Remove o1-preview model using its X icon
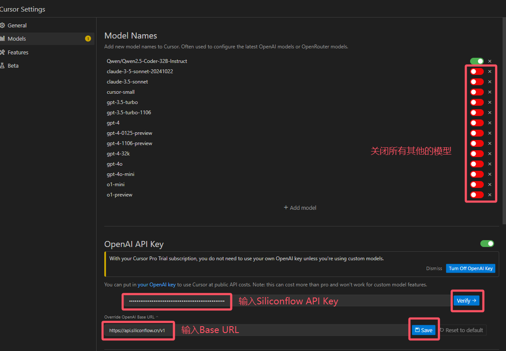 tap(489, 195)
